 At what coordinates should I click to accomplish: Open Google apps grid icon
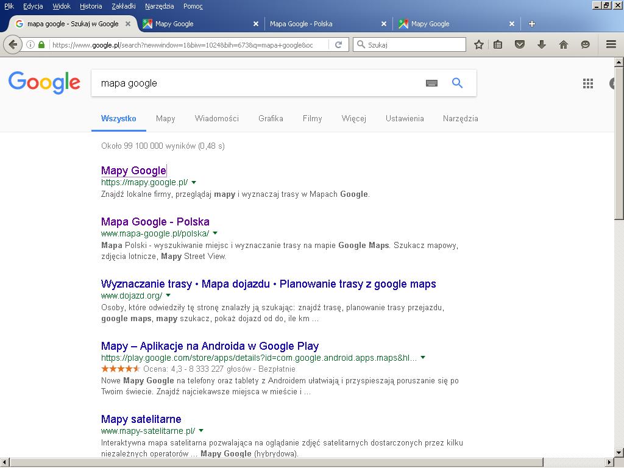(x=588, y=83)
